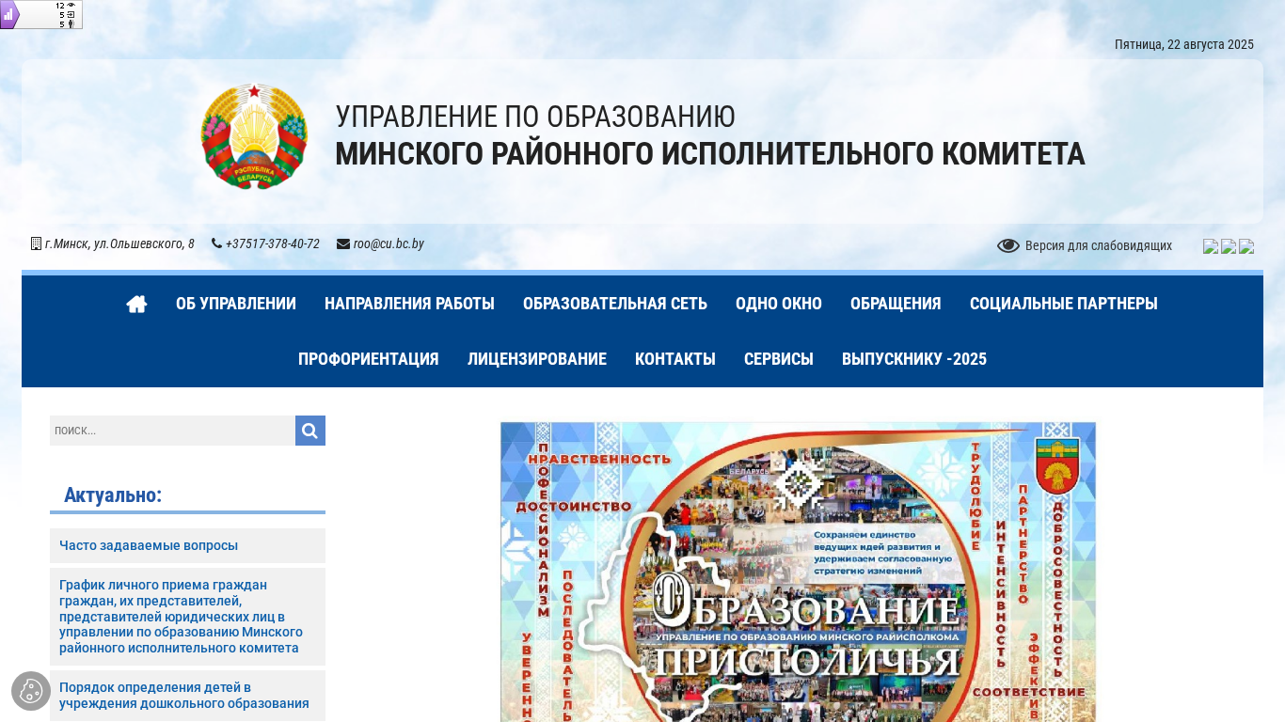This screenshot has height=722, width=1285.
Task: Open the КОНТАКТЫ menu item
Action: (675, 359)
